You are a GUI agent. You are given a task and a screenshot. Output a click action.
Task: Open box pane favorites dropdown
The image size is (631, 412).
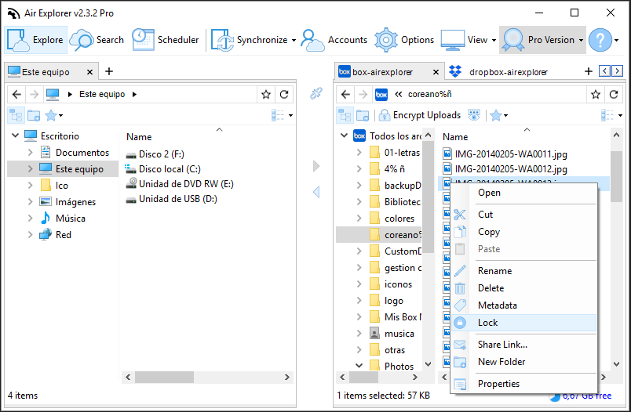499,115
